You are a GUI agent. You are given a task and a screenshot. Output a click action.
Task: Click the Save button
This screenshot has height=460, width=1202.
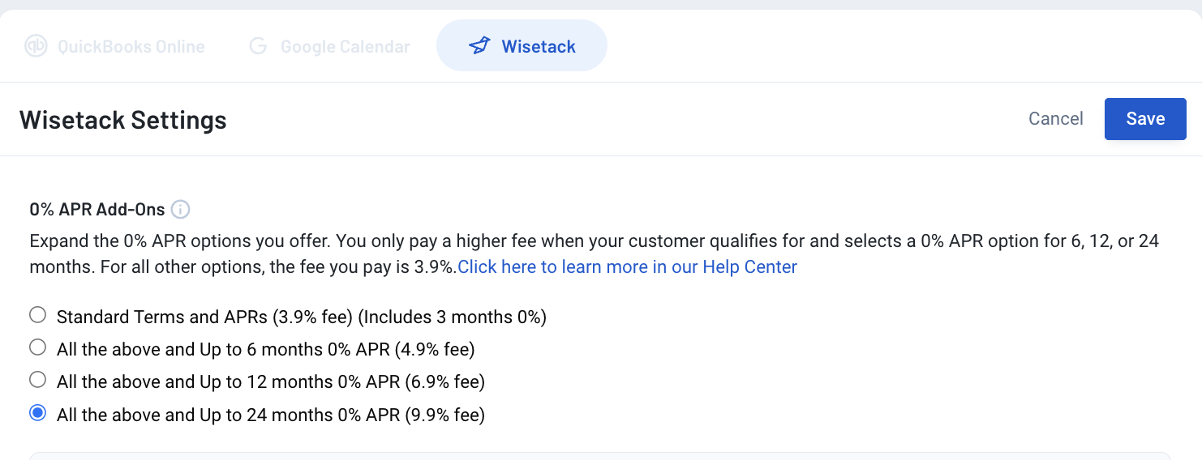click(x=1145, y=119)
